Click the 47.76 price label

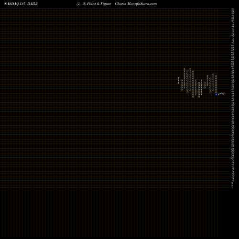click(x=221, y=94)
